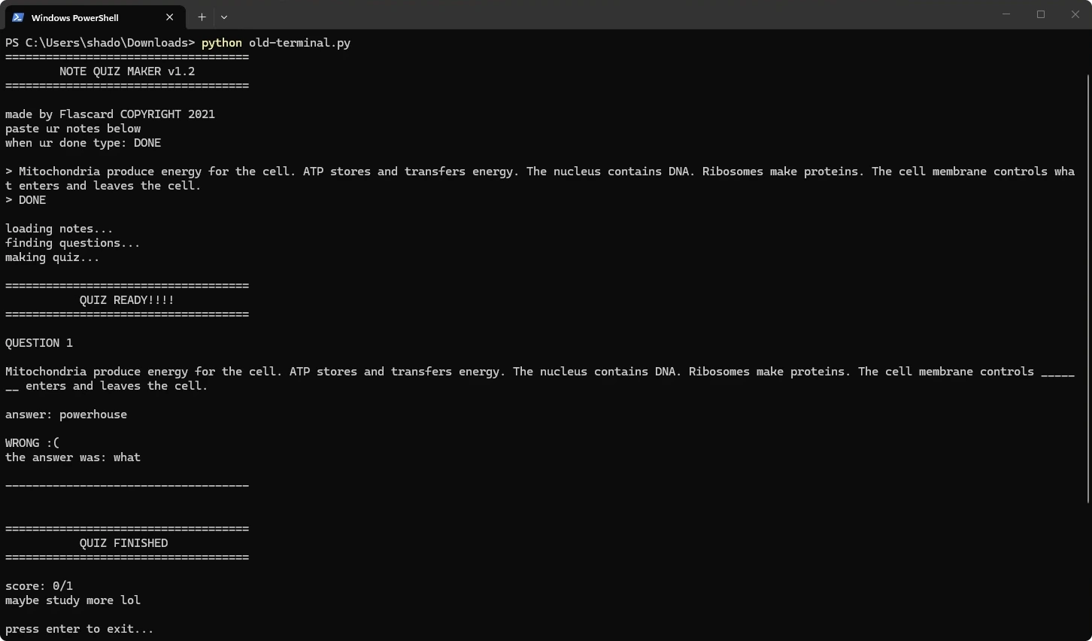The height and width of the screenshot is (641, 1092).
Task: Click the vertical scrollbar thumb
Action: [1087, 288]
